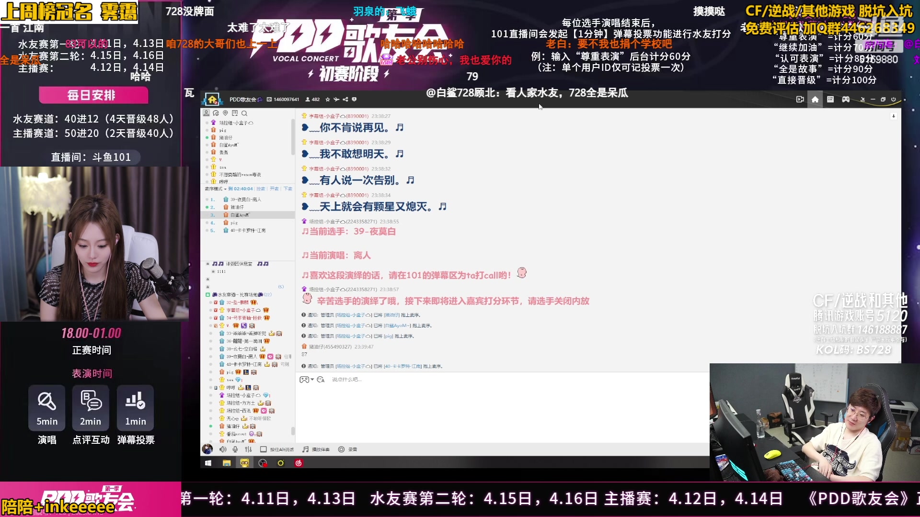The width and height of the screenshot is (920, 517).
Task: Click the YY channel home logo icon
Action: click(x=212, y=100)
